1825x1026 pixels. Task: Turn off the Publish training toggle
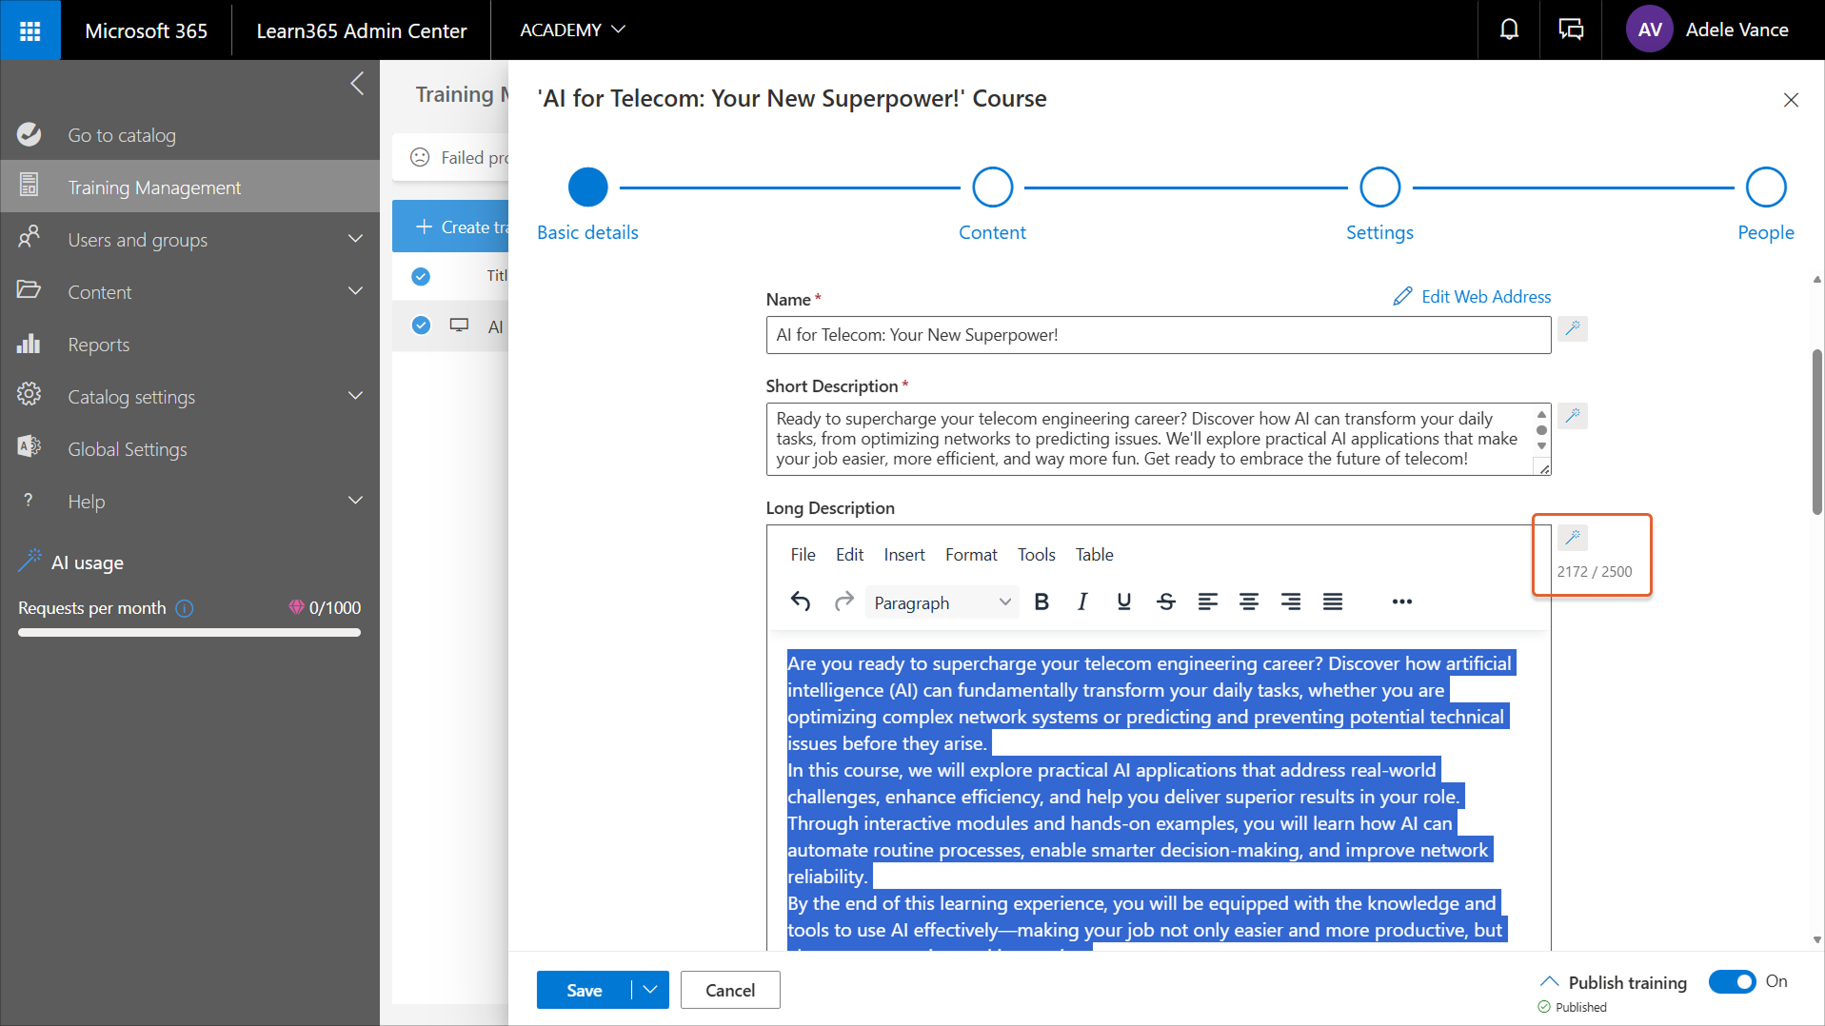pyautogui.click(x=1732, y=981)
